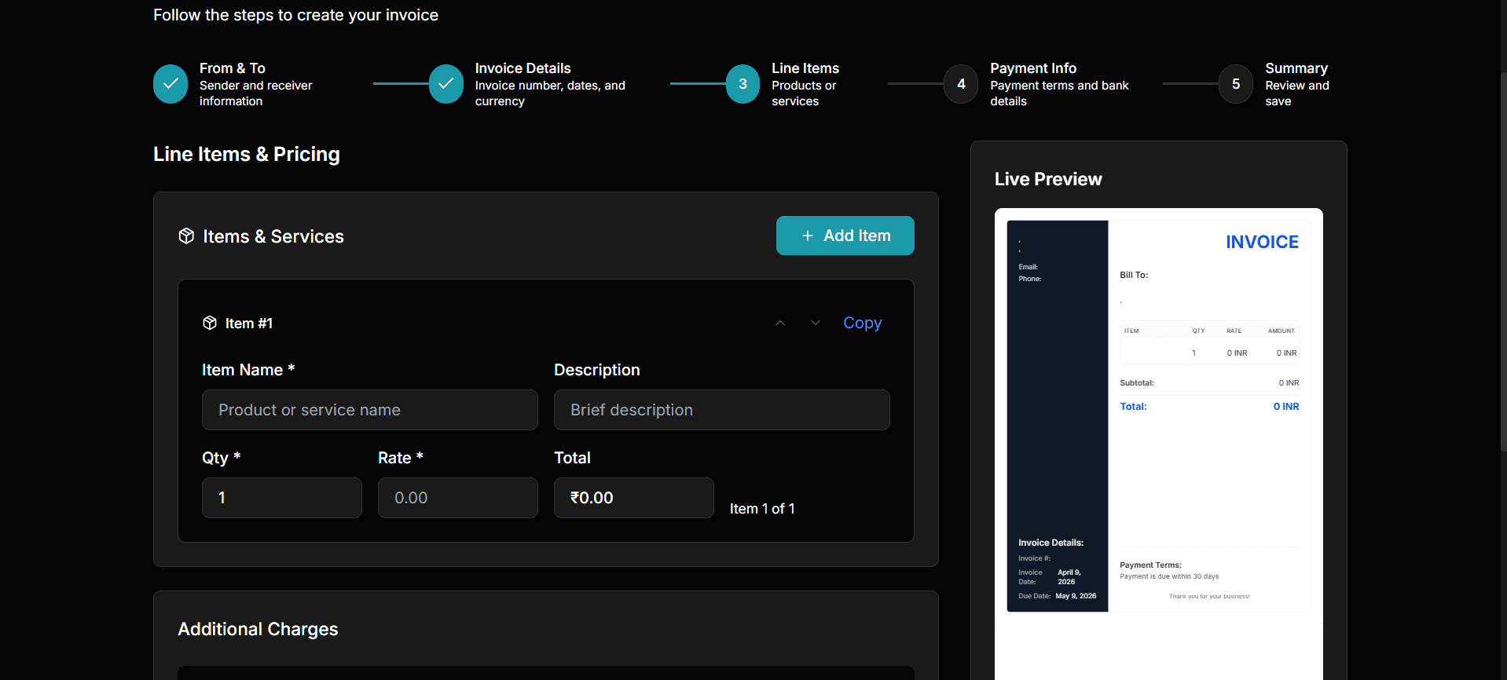1507x680 pixels.
Task: Click the package icon next to Item #1
Action: pos(210,323)
